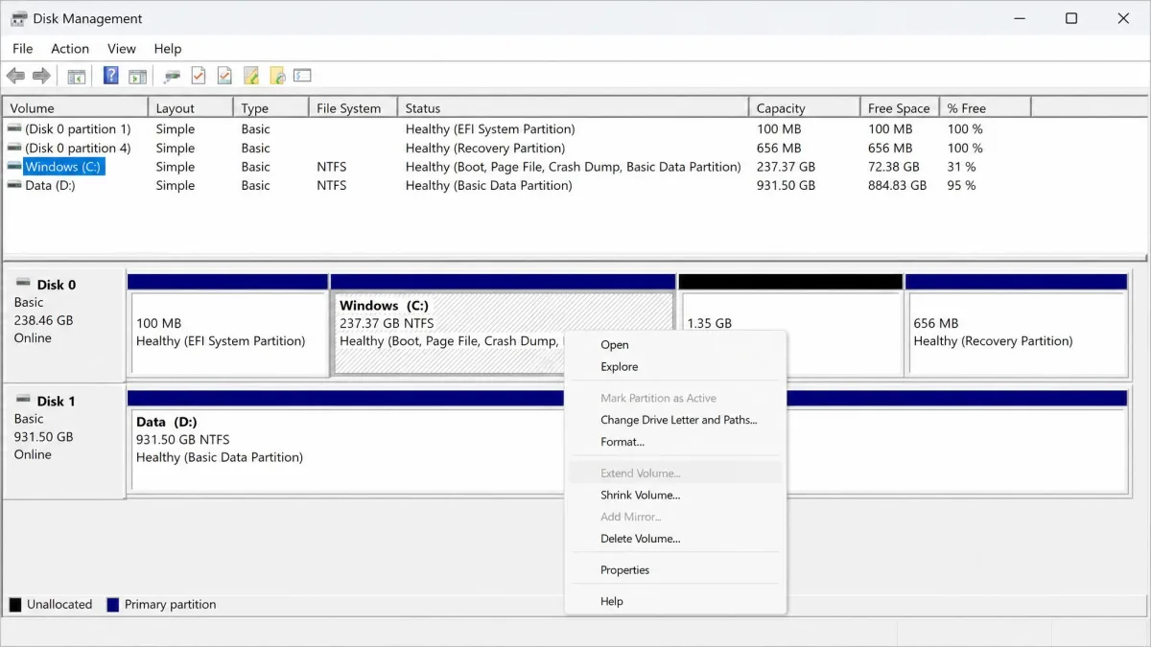Open the Action menu
The width and height of the screenshot is (1151, 647).
(70, 49)
